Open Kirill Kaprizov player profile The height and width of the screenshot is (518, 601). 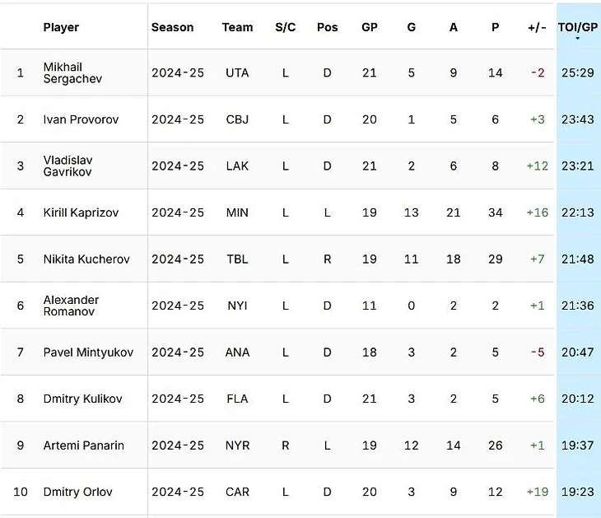81,212
